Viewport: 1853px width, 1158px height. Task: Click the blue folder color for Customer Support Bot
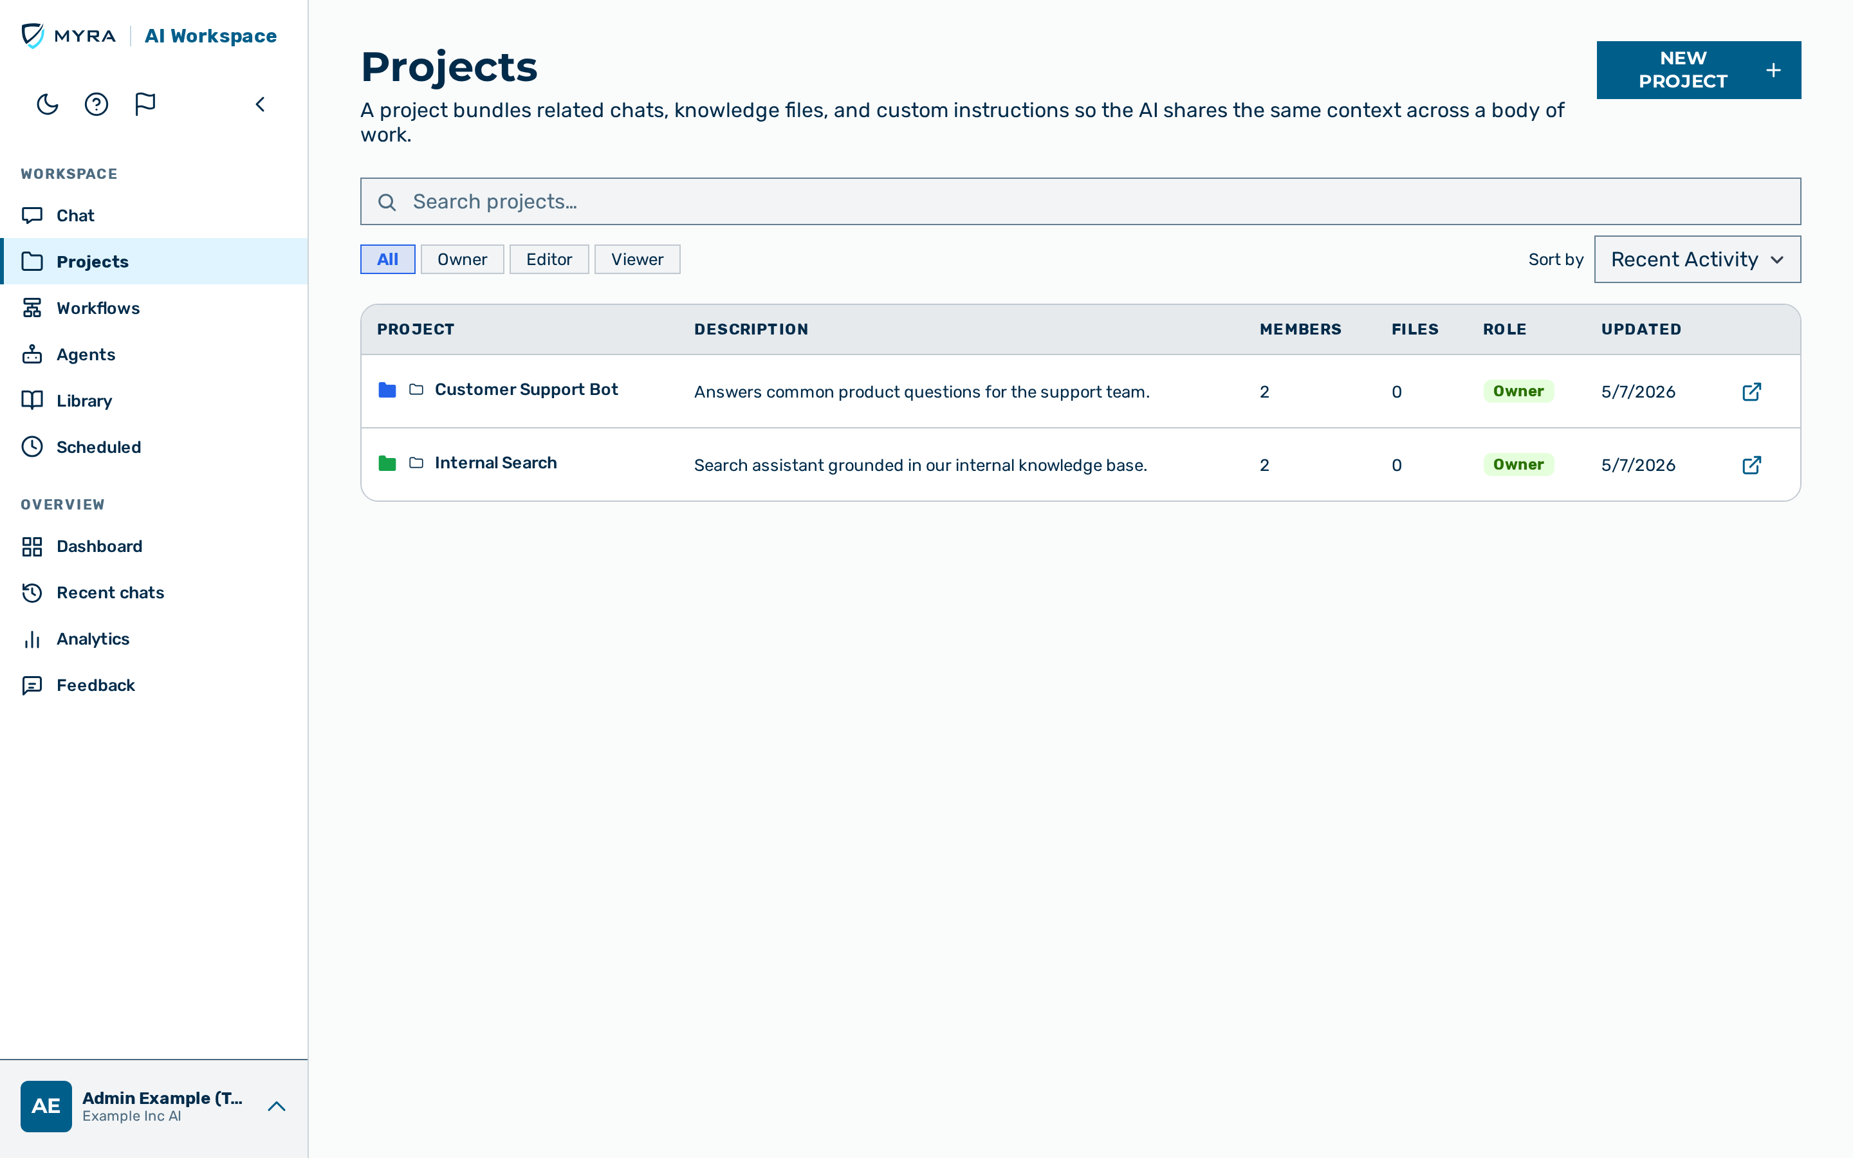tap(387, 390)
